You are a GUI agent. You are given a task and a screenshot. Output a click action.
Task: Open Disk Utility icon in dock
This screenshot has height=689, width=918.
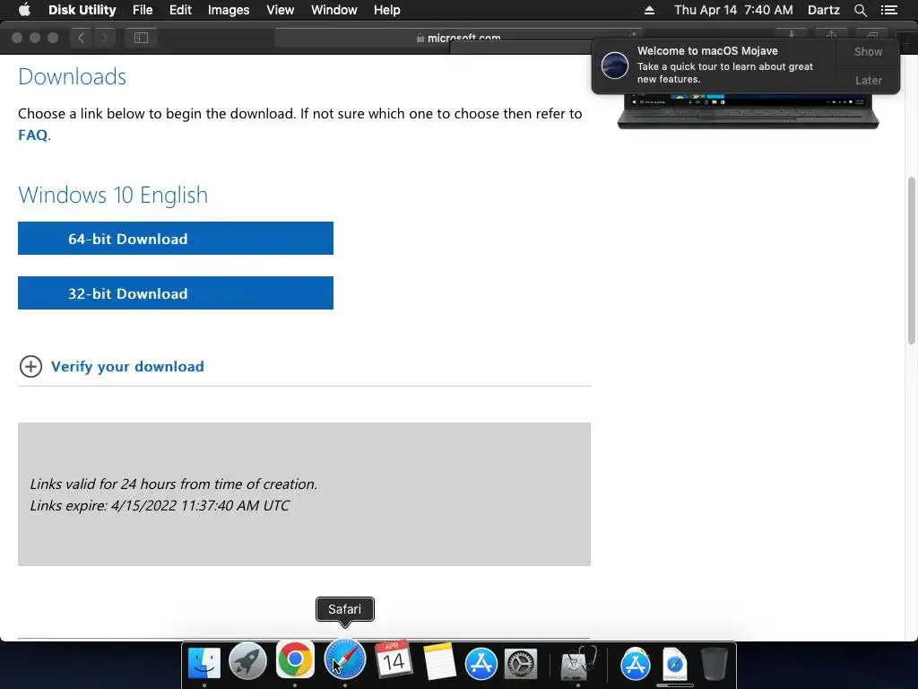coord(578,663)
